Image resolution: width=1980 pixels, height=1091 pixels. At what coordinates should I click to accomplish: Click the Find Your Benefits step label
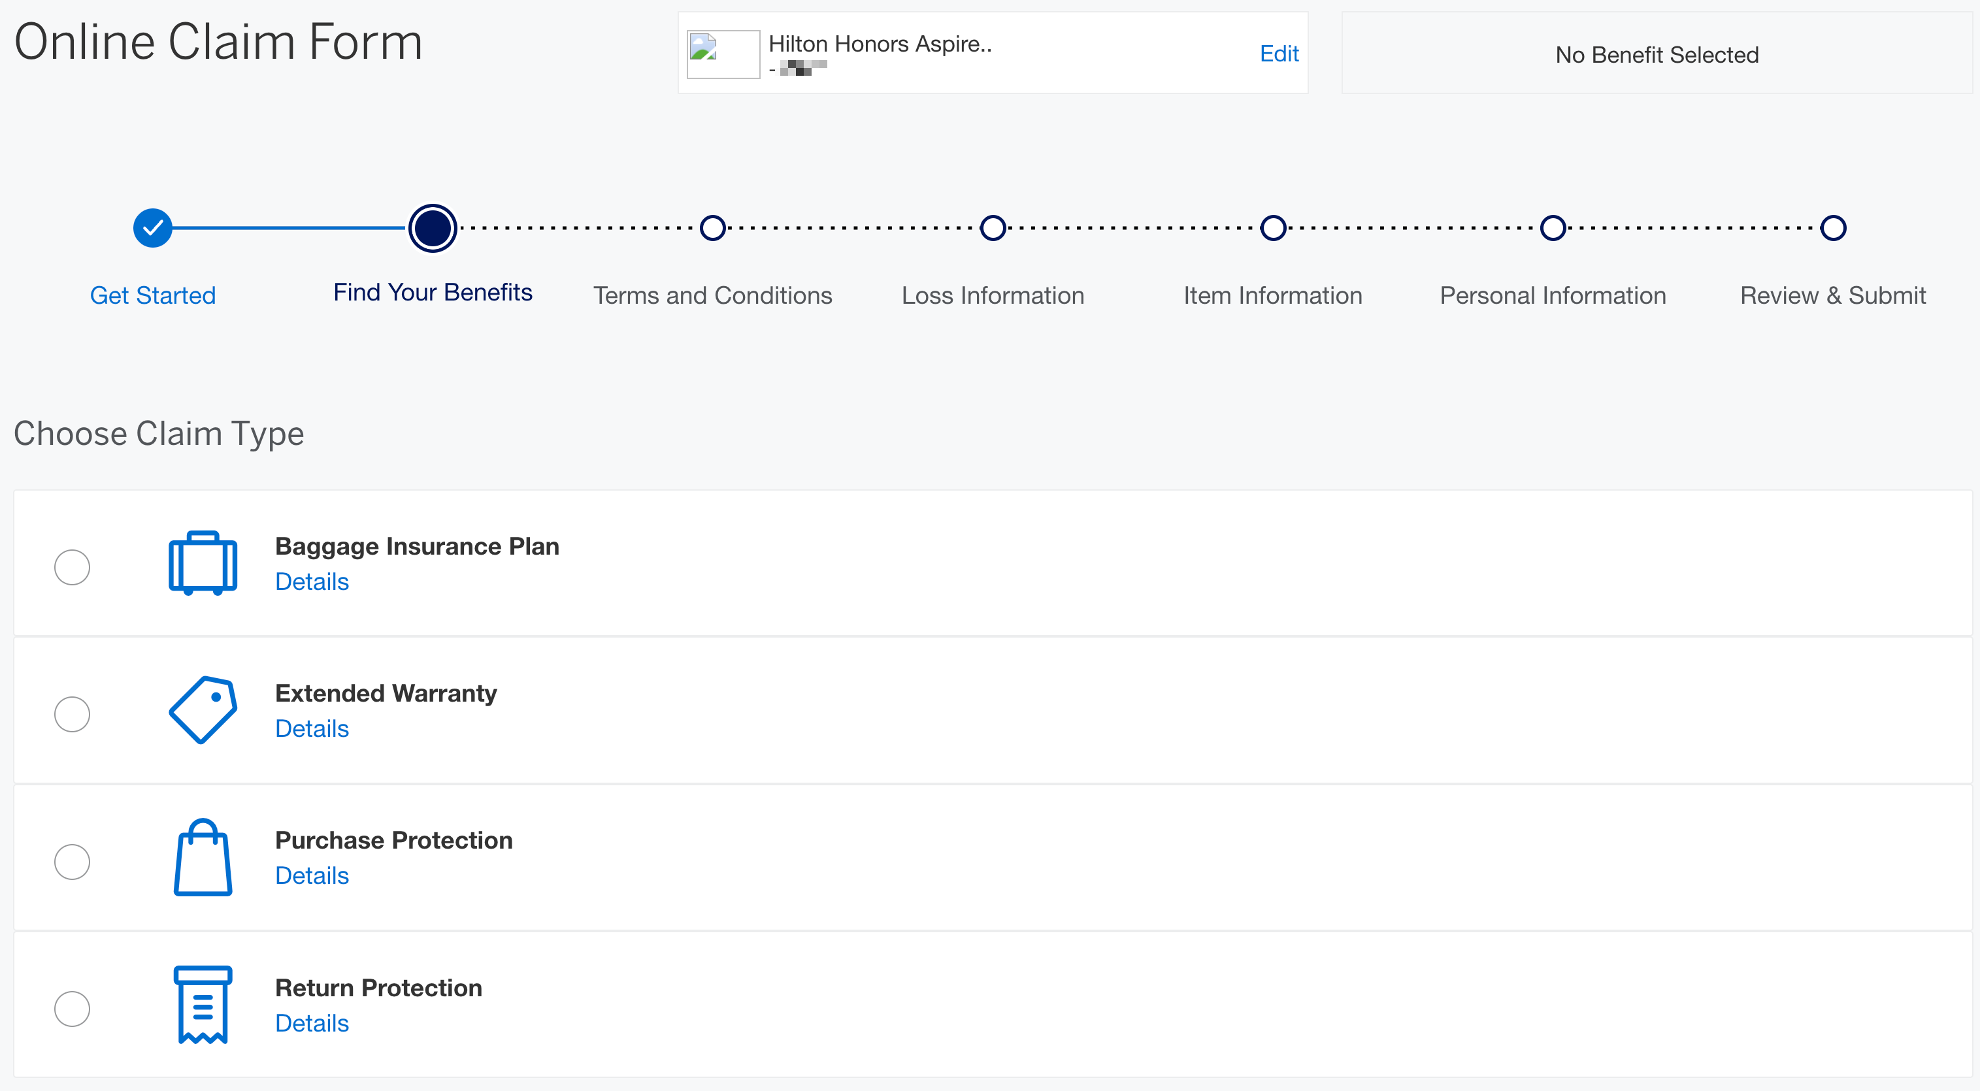(433, 293)
